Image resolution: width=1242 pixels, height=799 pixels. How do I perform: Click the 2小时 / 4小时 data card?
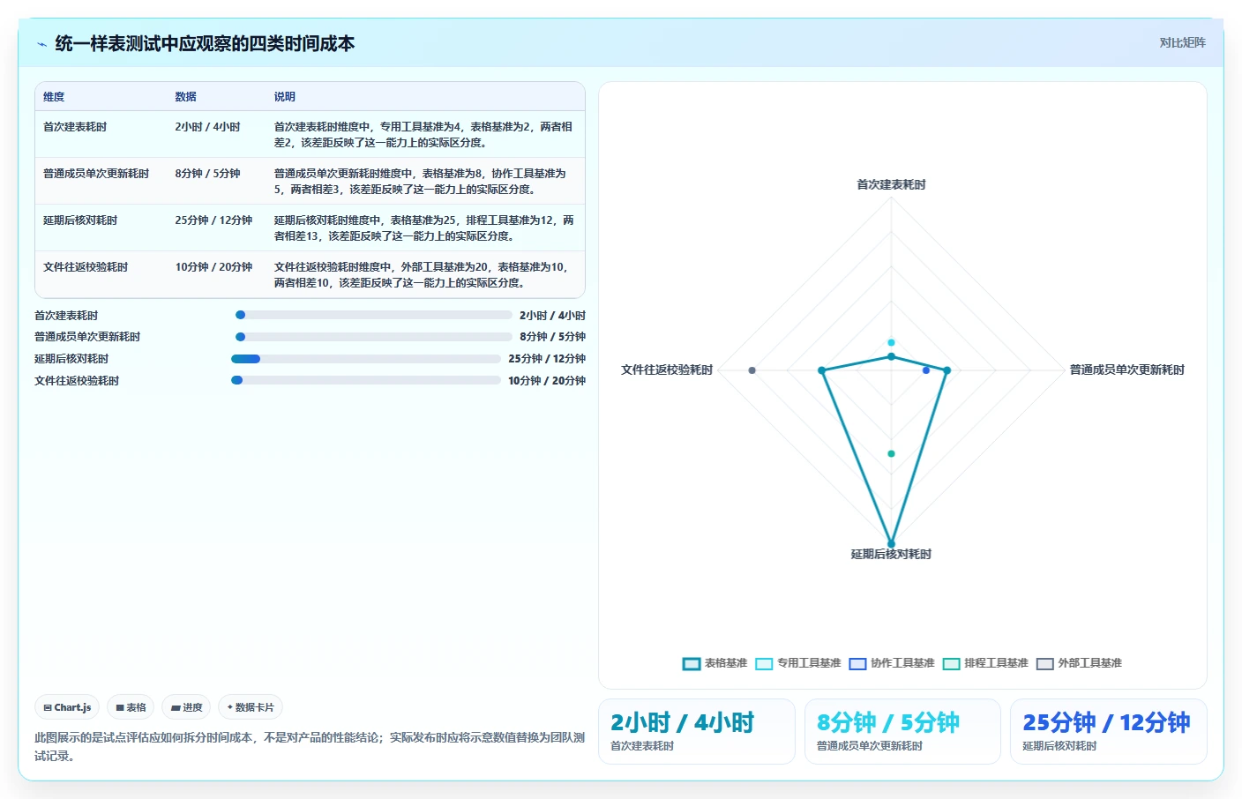[x=697, y=731]
